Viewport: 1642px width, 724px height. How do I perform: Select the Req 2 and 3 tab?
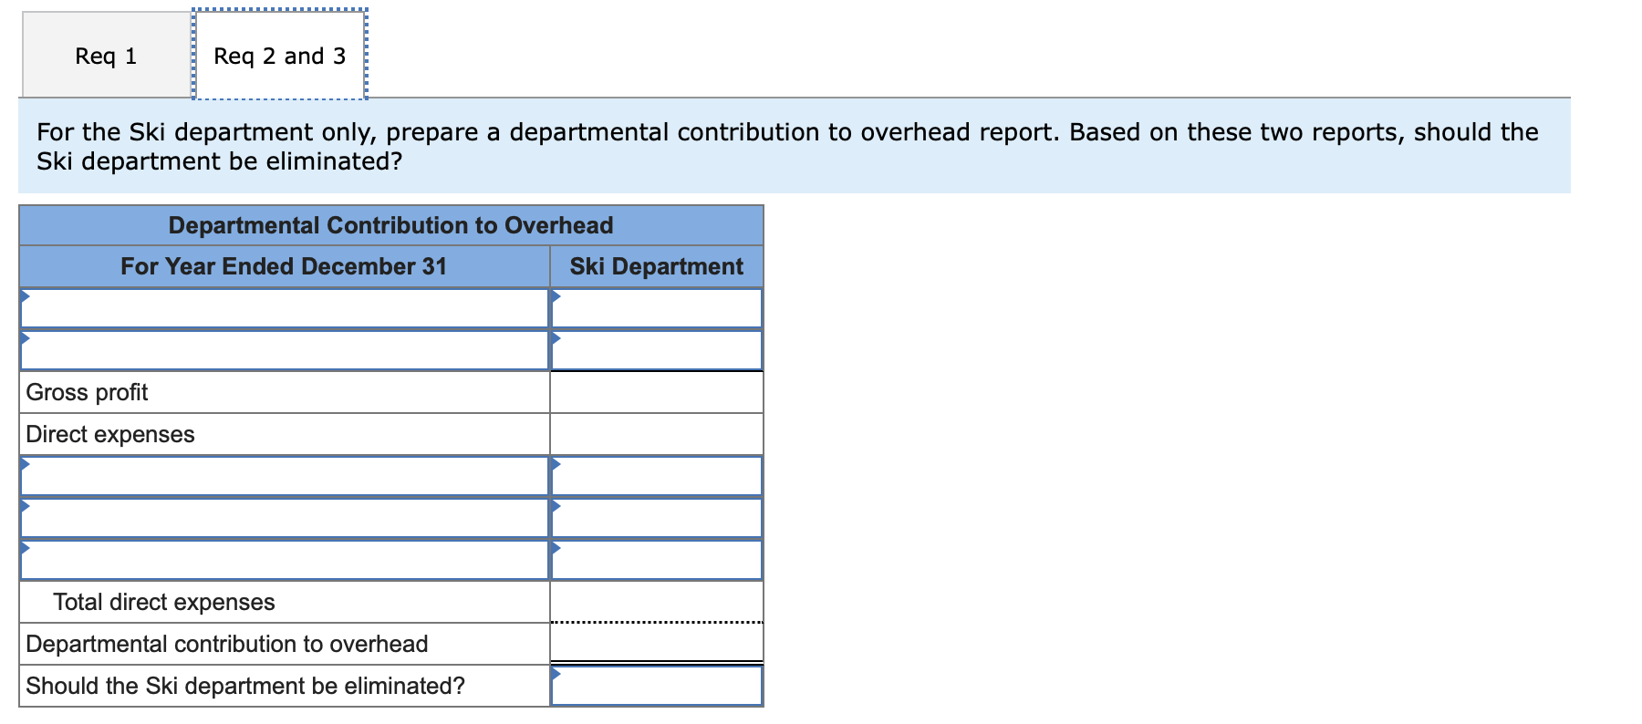[x=279, y=56]
